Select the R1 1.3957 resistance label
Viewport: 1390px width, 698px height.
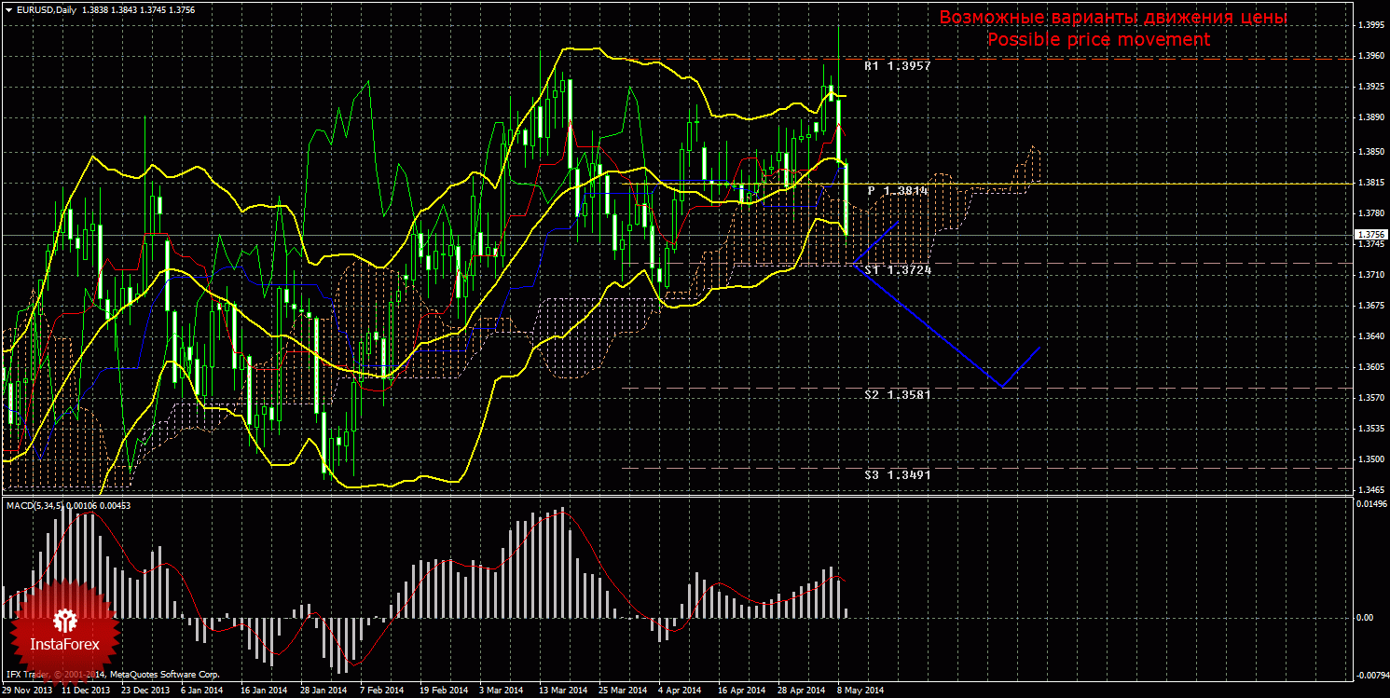[x=897, y=67]
